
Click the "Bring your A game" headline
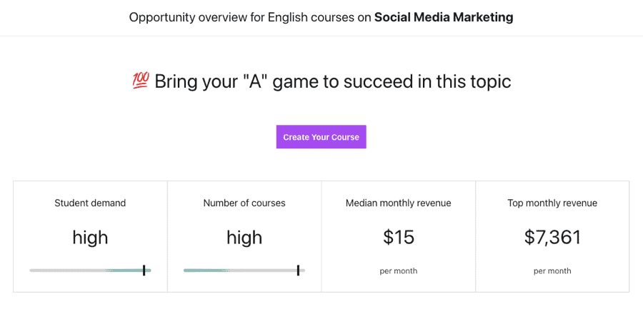(332, 81)
